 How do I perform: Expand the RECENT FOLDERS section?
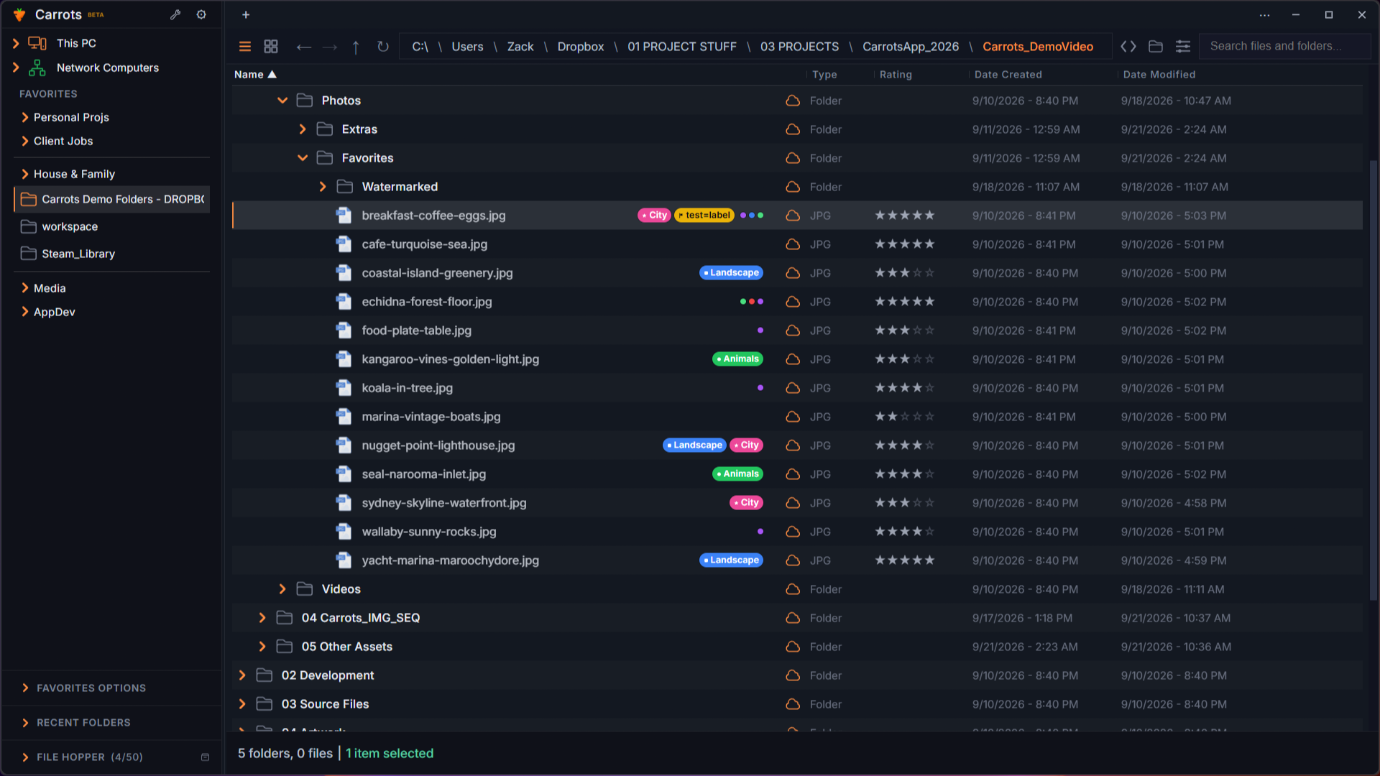coord(26,723)
